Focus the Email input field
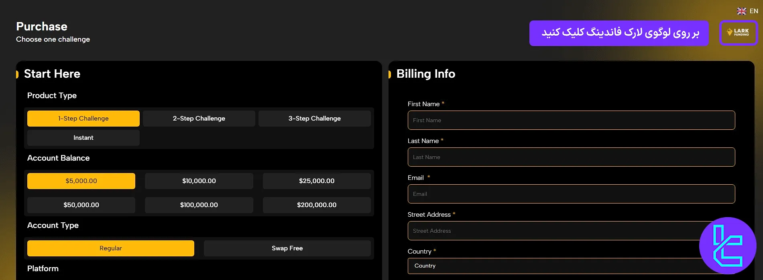 tap(571, 194)
